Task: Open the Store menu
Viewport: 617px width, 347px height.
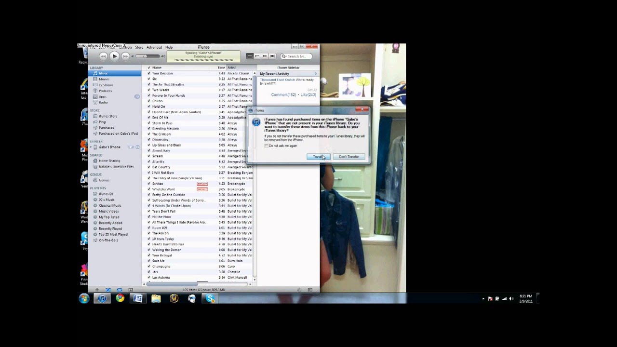Action: click(x=139, y=47)
